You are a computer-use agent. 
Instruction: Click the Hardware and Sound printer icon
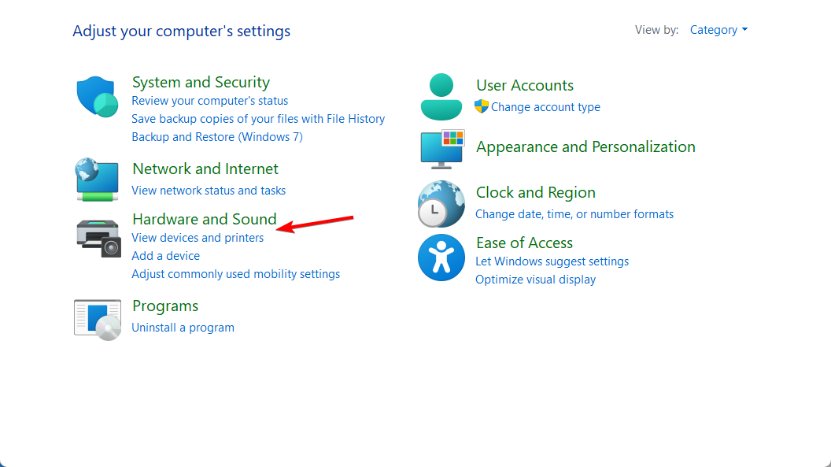(98, 238)
